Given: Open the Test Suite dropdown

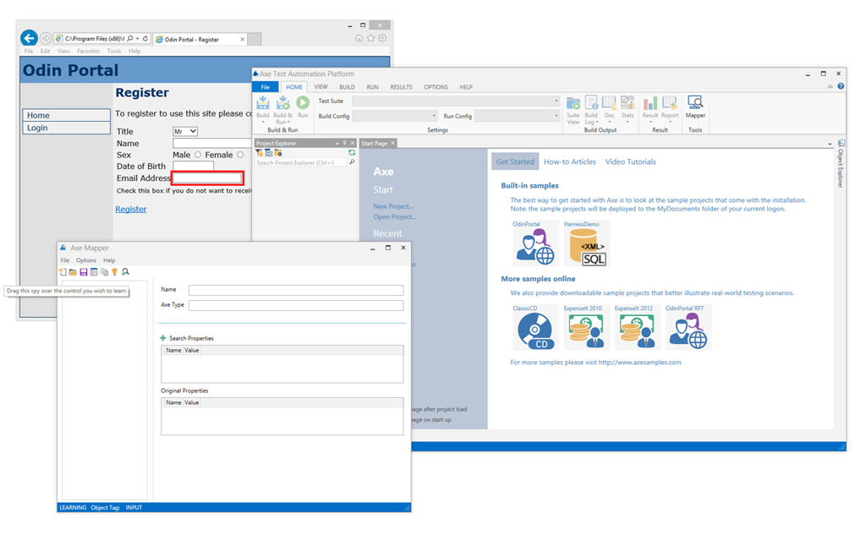Looking at the screenshot, I should pos(556,101).
